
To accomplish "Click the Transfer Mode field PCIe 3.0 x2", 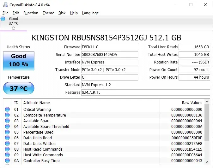I will click(110, 70).
